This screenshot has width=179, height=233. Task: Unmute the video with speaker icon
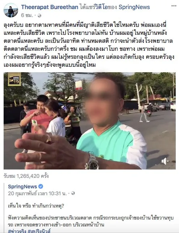(165, 161)
